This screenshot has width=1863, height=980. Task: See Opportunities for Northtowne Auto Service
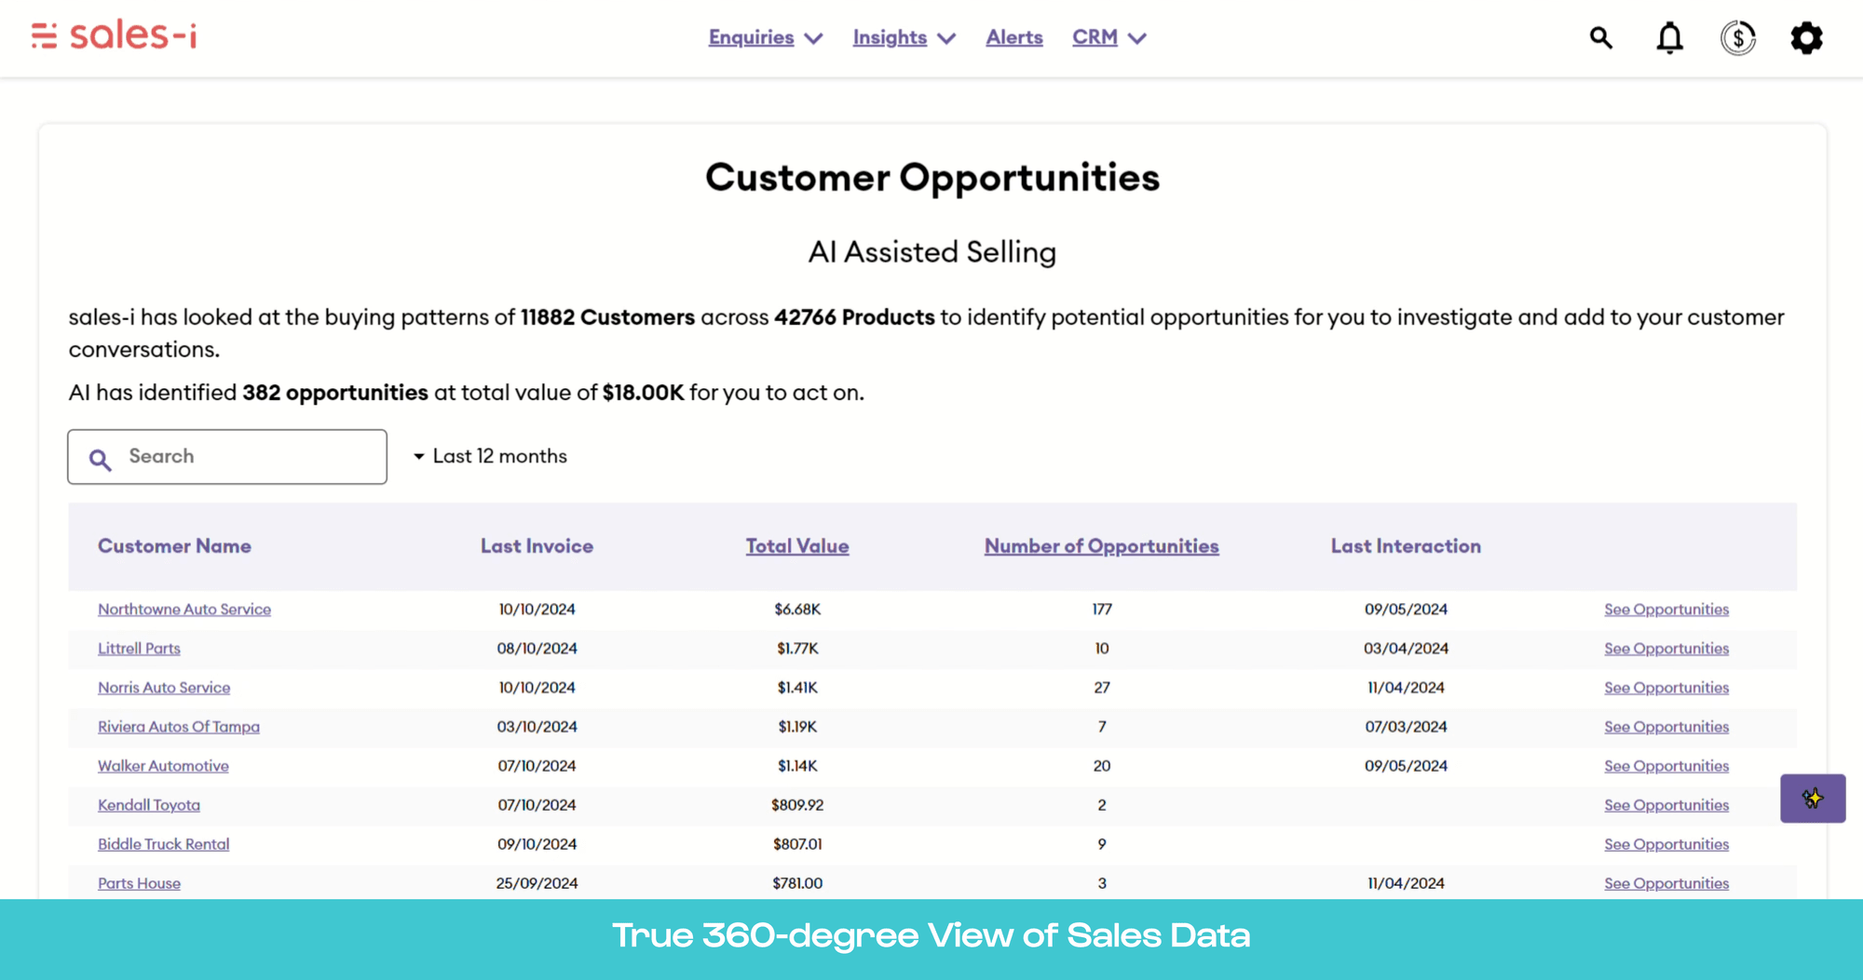(1666, 609)
